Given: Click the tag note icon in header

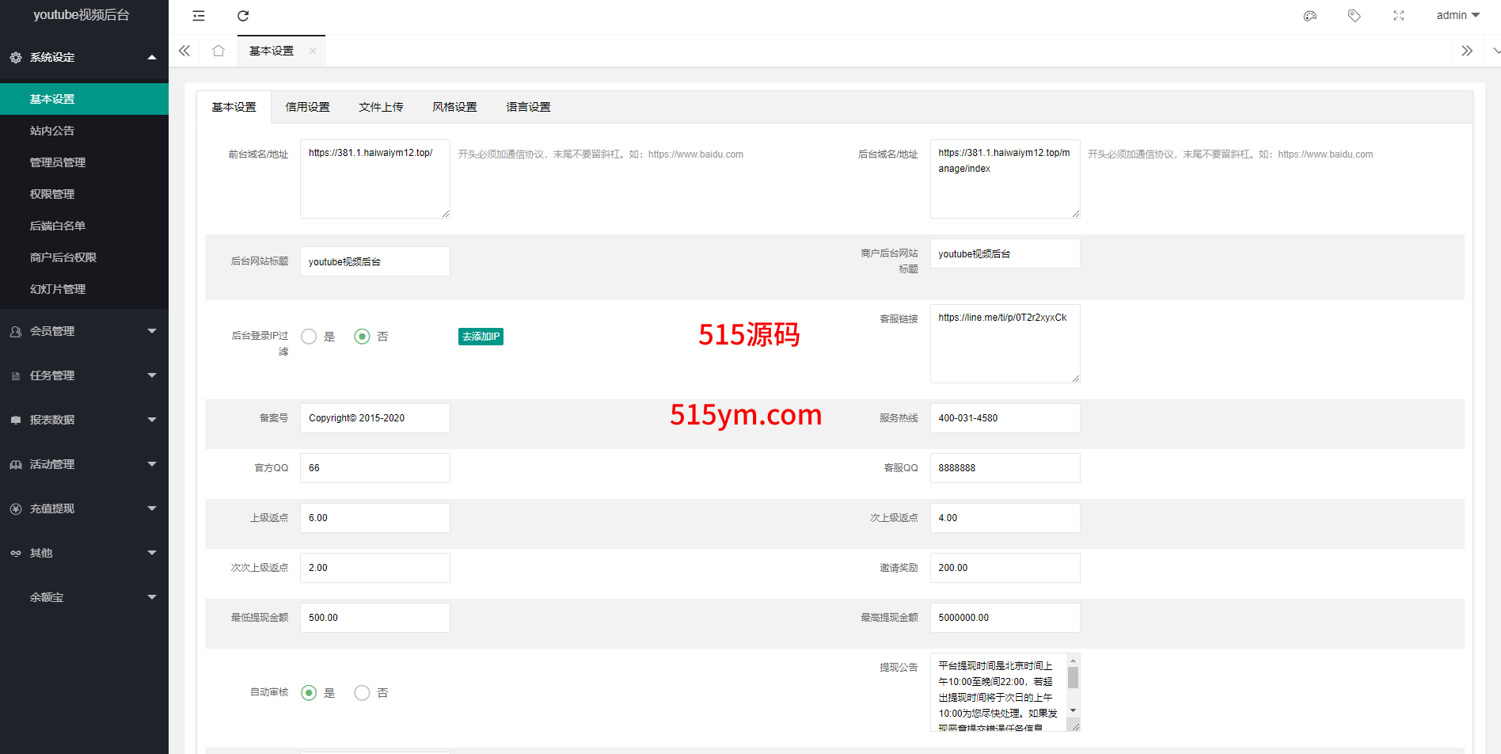Looking at the screenshot, I should click(1355, 16).
